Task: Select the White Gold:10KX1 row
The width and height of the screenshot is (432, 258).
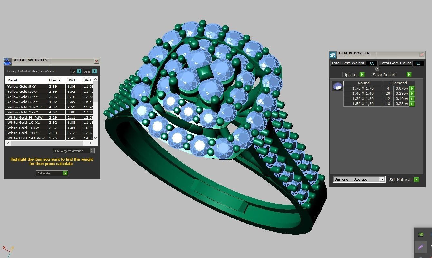Action: 49,122
